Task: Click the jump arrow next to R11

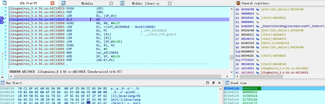Action: (258, 56)
